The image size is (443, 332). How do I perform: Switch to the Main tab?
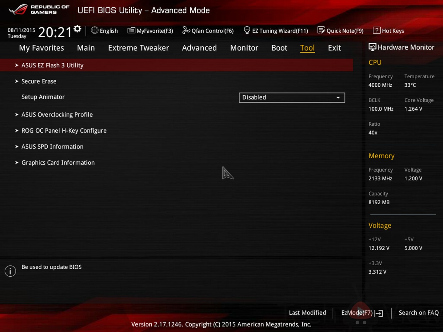pyautogui.click(x=86, y=48)
